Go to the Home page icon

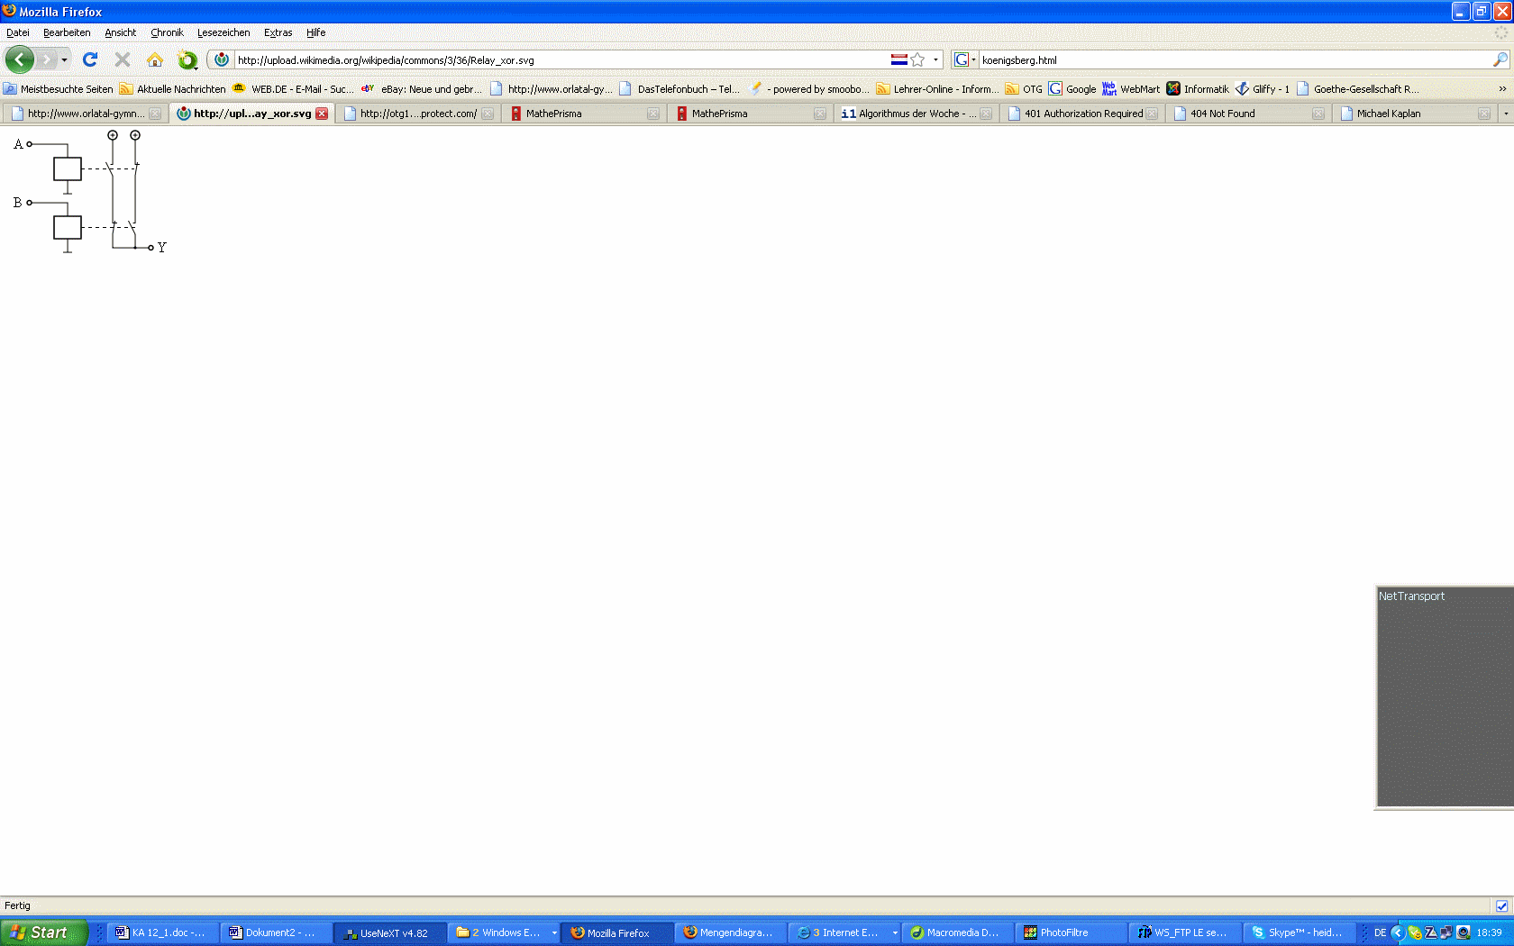coord(155,59)
